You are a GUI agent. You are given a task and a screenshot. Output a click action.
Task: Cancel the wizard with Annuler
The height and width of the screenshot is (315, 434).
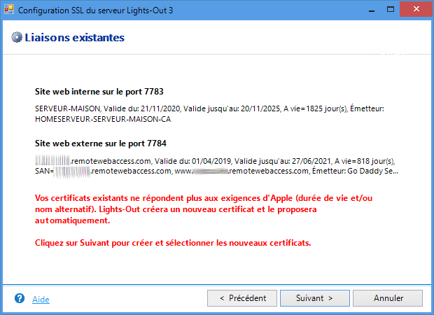click(x=388, y=298)
